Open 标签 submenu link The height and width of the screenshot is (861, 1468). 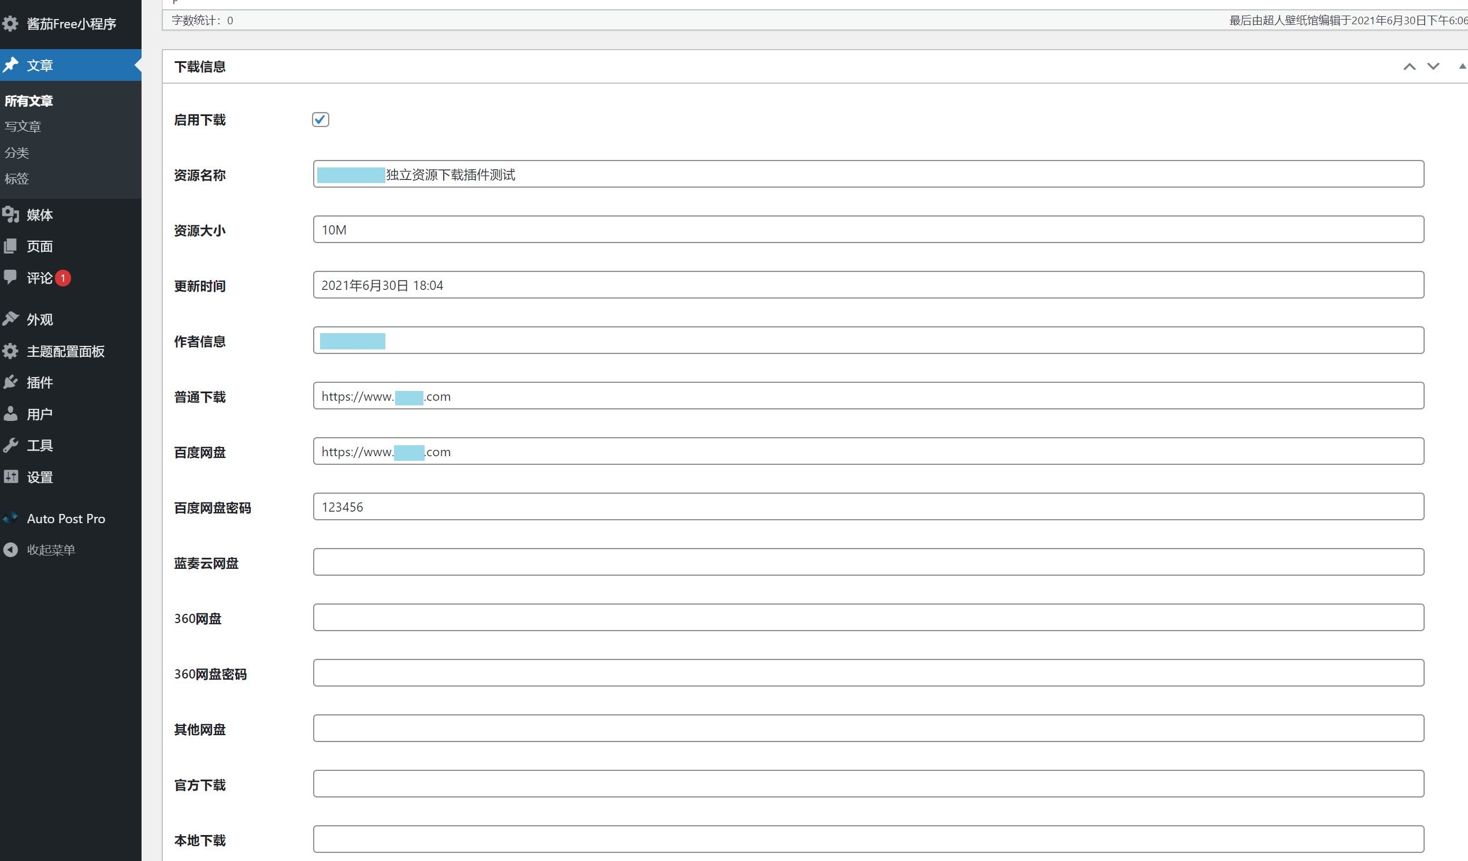[16, 178]
